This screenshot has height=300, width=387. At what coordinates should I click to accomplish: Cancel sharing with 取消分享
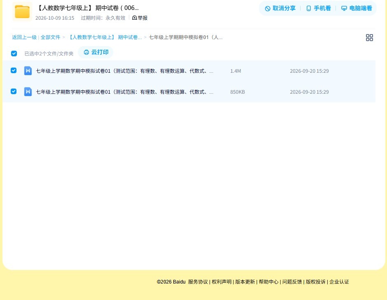click(280, 8)
